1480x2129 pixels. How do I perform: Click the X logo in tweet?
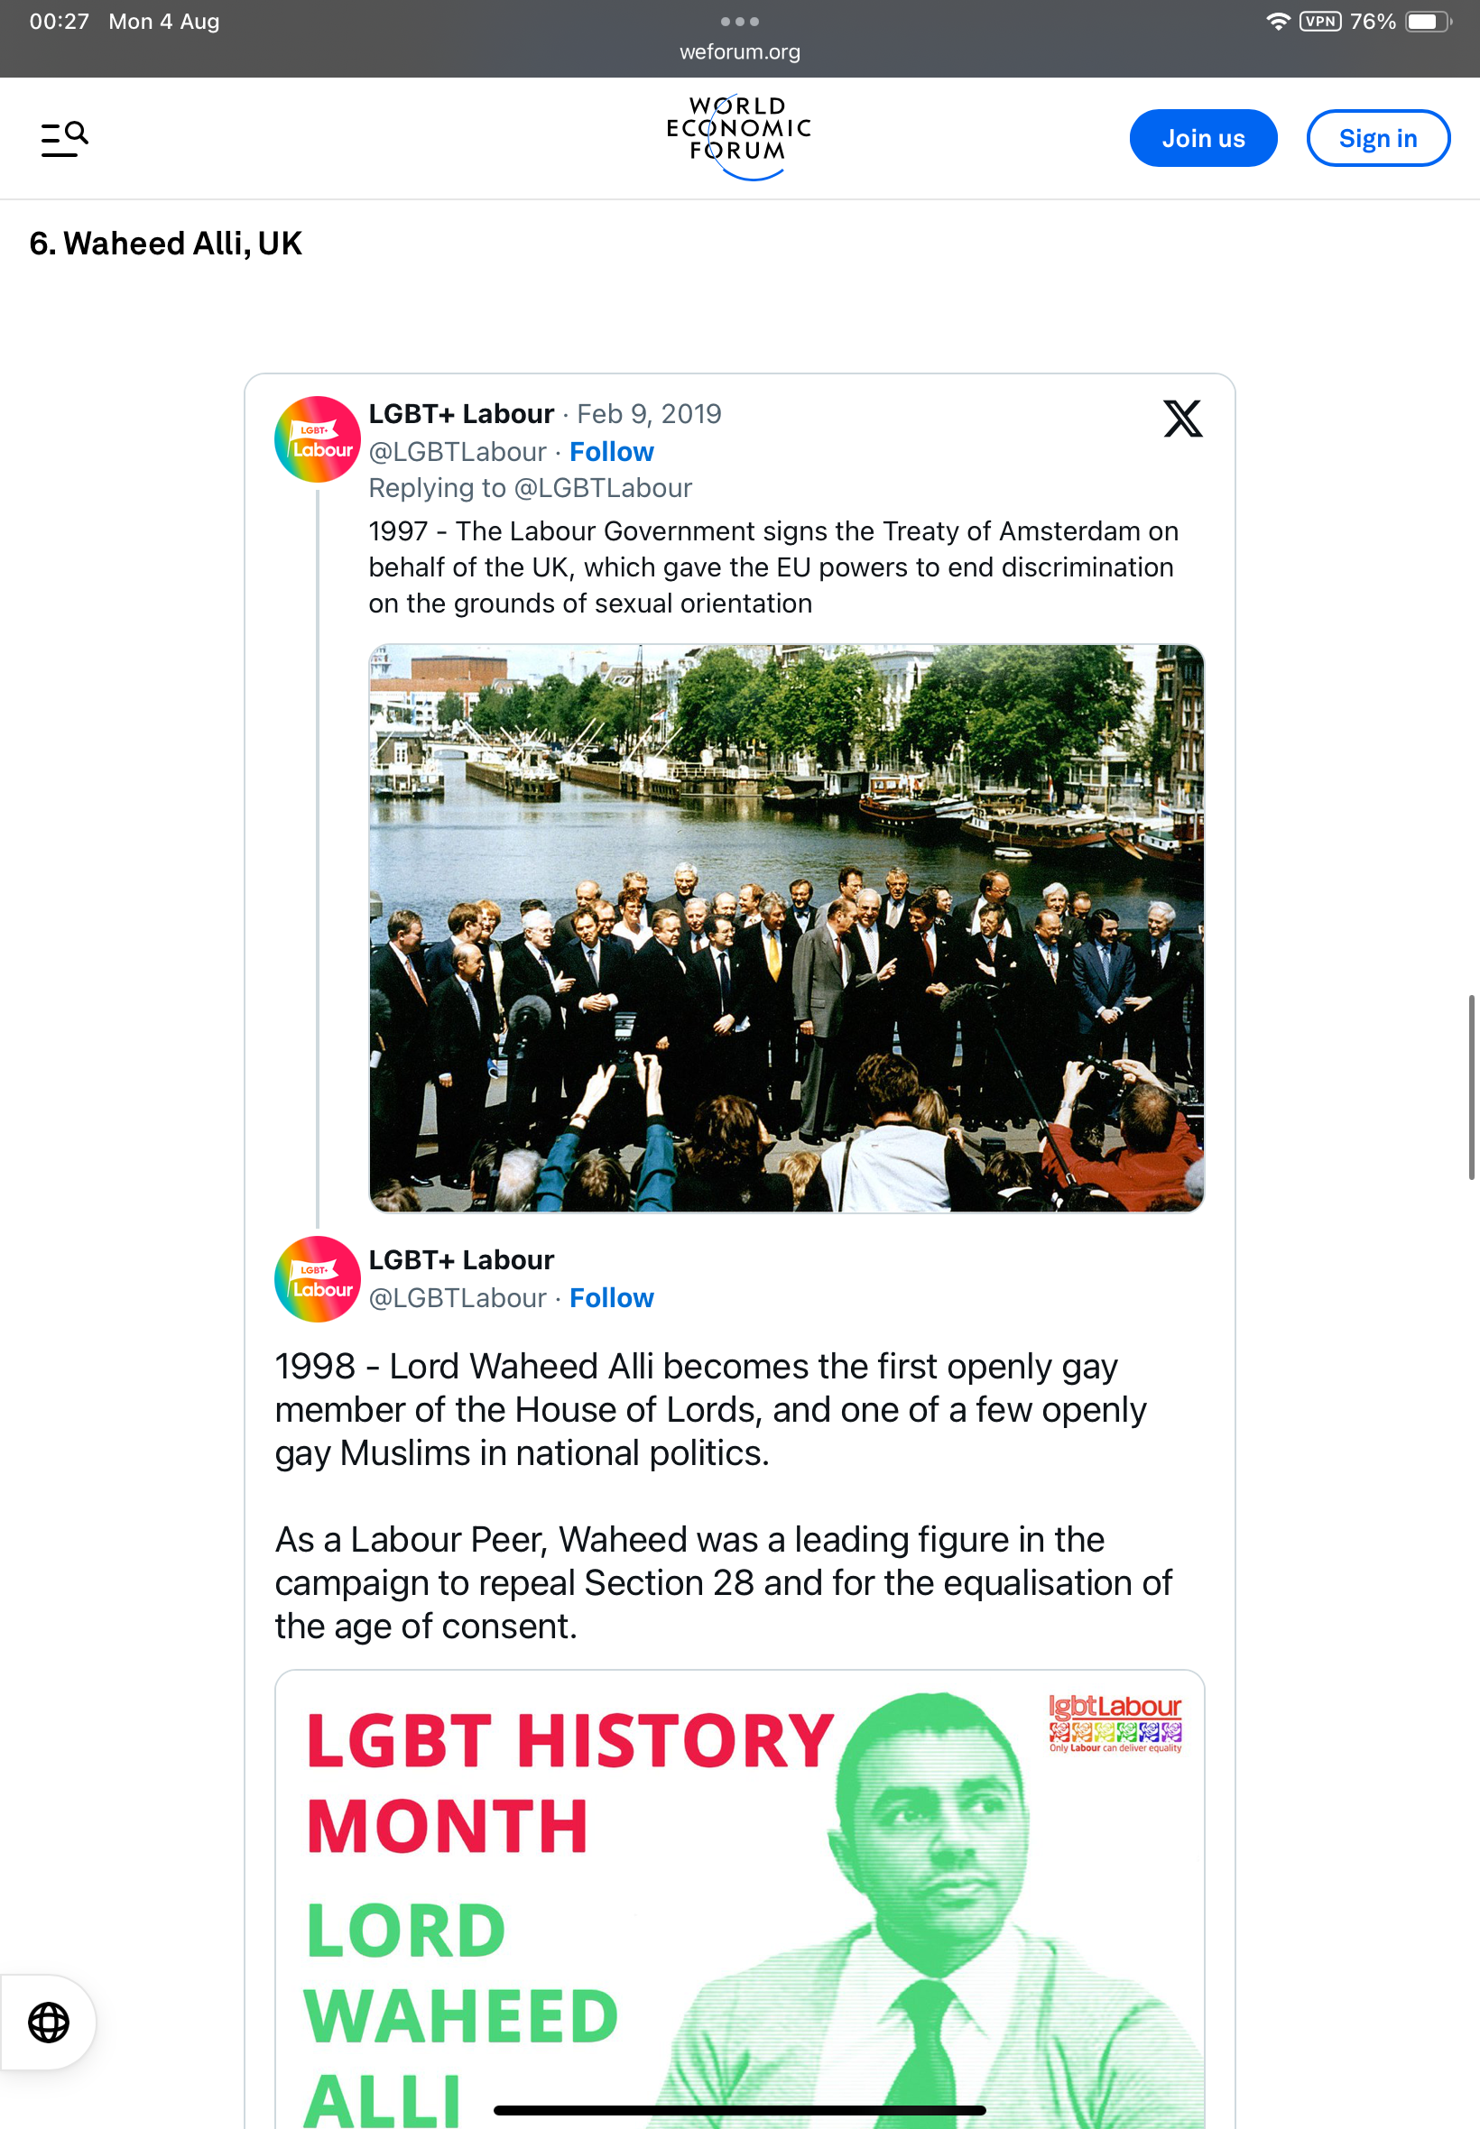click(x=1182, y=419)
